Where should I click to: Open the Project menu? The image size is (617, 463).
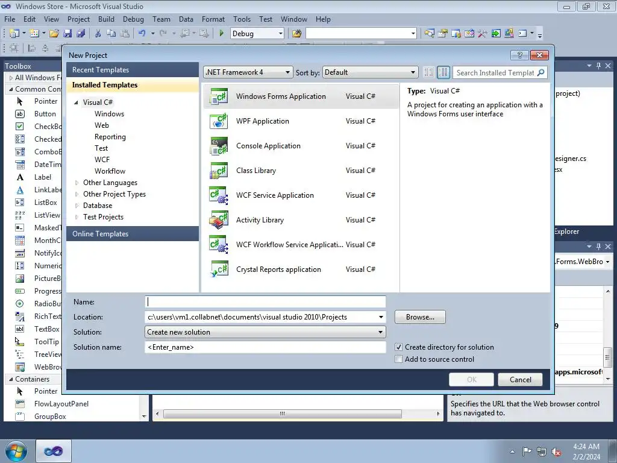click(78, 19)
